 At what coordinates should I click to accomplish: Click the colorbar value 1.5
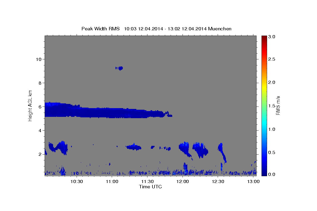pyautogui.click(x=272, y=106)
